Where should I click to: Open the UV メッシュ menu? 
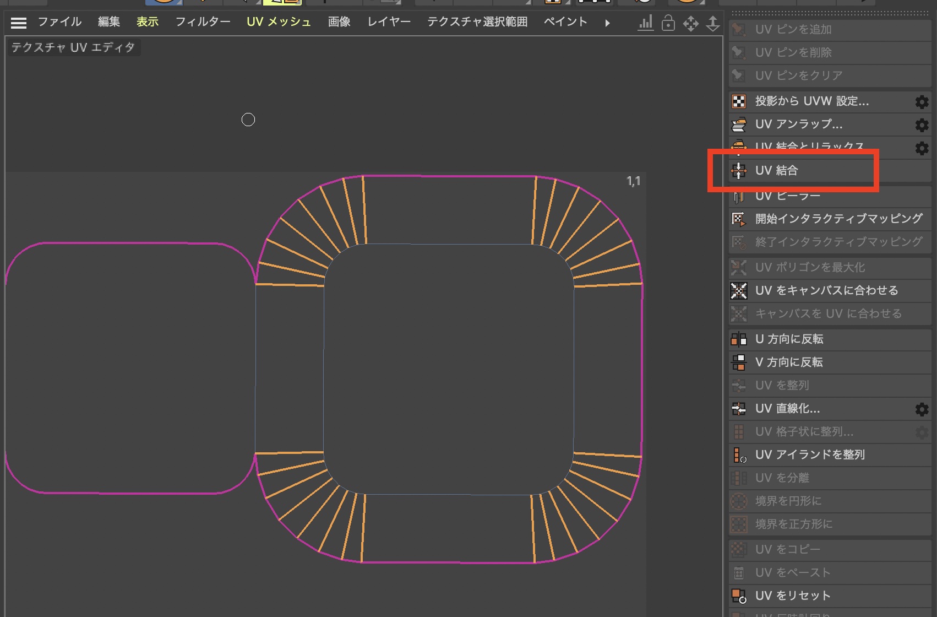click(279, 22)
